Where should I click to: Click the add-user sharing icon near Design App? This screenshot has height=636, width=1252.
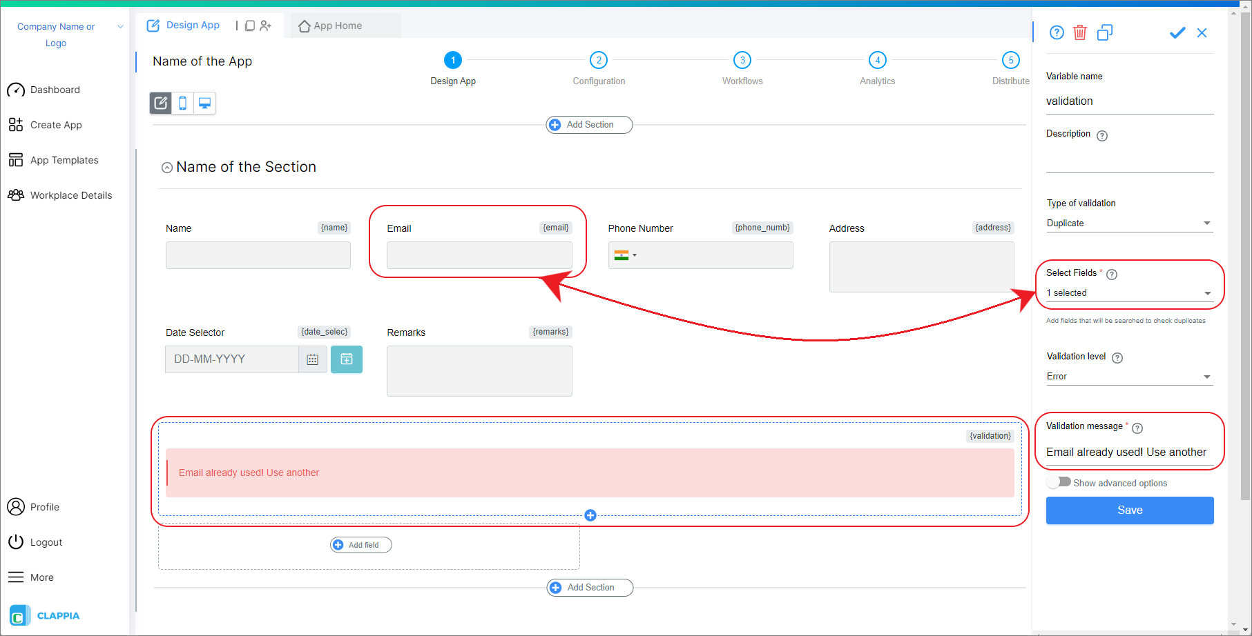266,25
